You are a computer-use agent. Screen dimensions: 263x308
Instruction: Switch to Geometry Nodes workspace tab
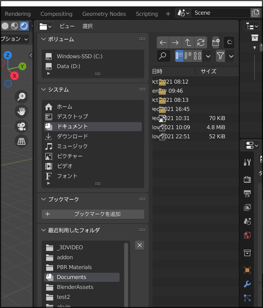(104, 14)
